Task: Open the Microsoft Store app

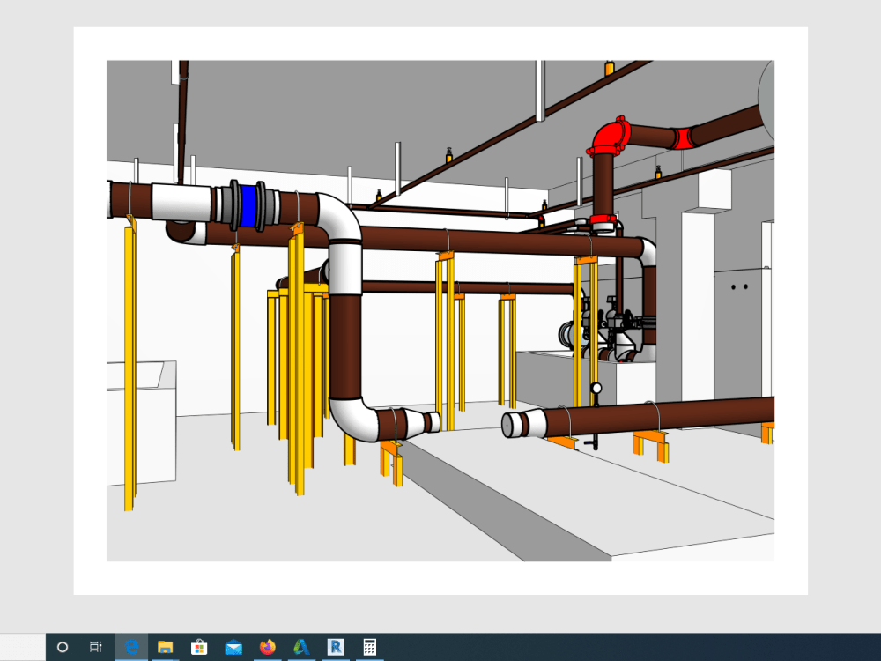Action: pos(199,648)
